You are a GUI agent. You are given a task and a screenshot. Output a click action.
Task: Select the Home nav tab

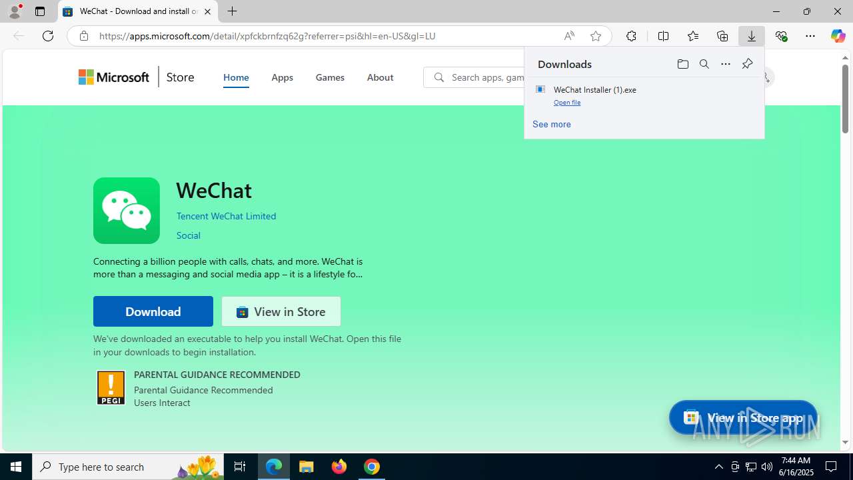pyautogui.click(x=236, y=77)
